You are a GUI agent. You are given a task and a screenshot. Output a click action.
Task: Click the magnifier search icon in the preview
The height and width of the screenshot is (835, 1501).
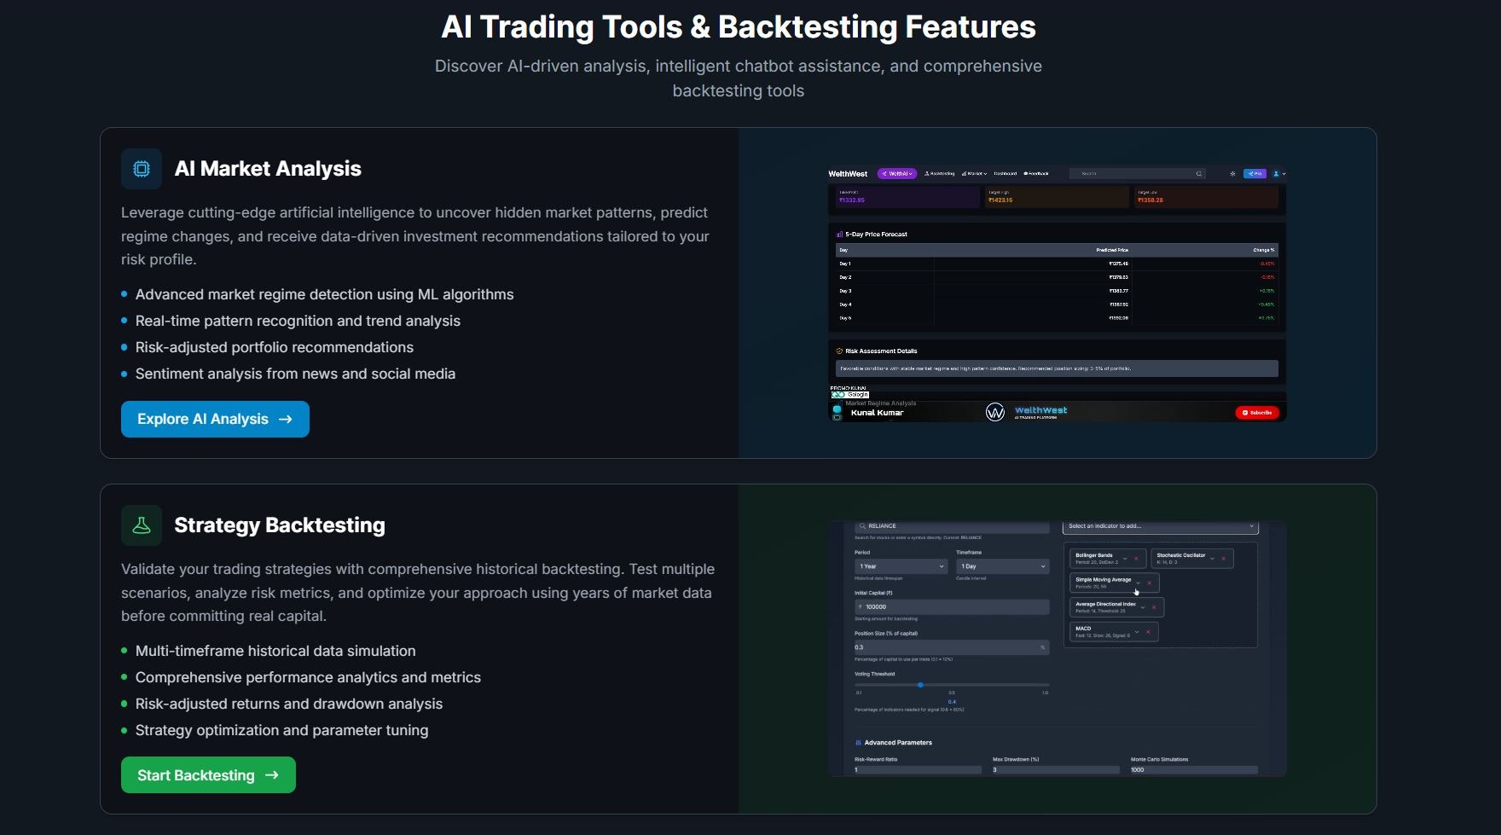pos(1199,174)
